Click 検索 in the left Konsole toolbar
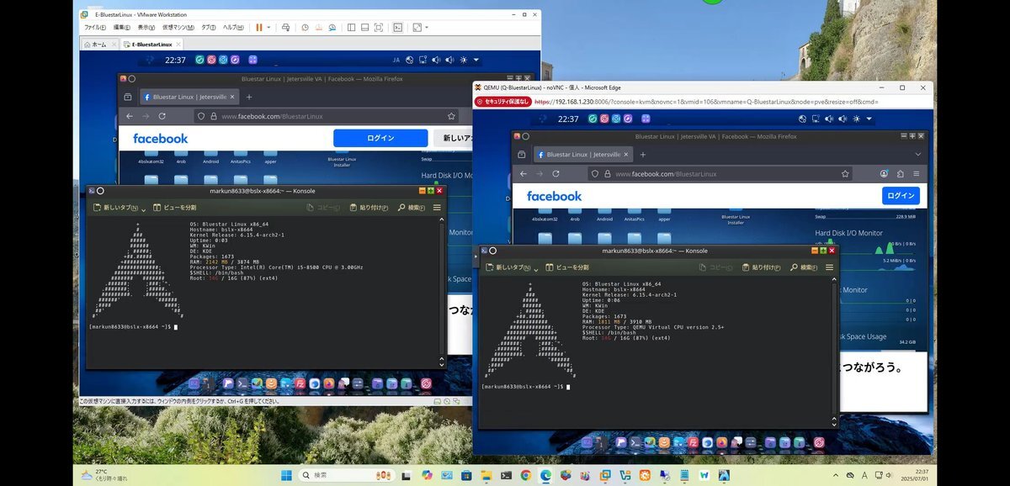Viewport: 1010px width, 486px height. coord(412,207)
